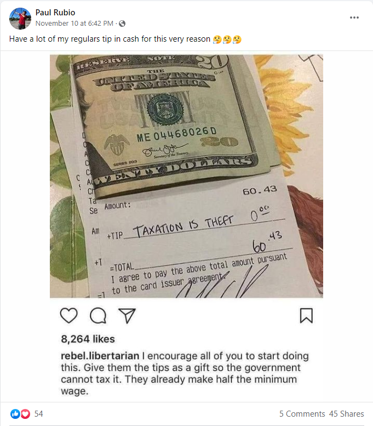Screen dimensions: 373x426
Task: Click the rebel.libertarian username
Action: click(x=100, y=356)
